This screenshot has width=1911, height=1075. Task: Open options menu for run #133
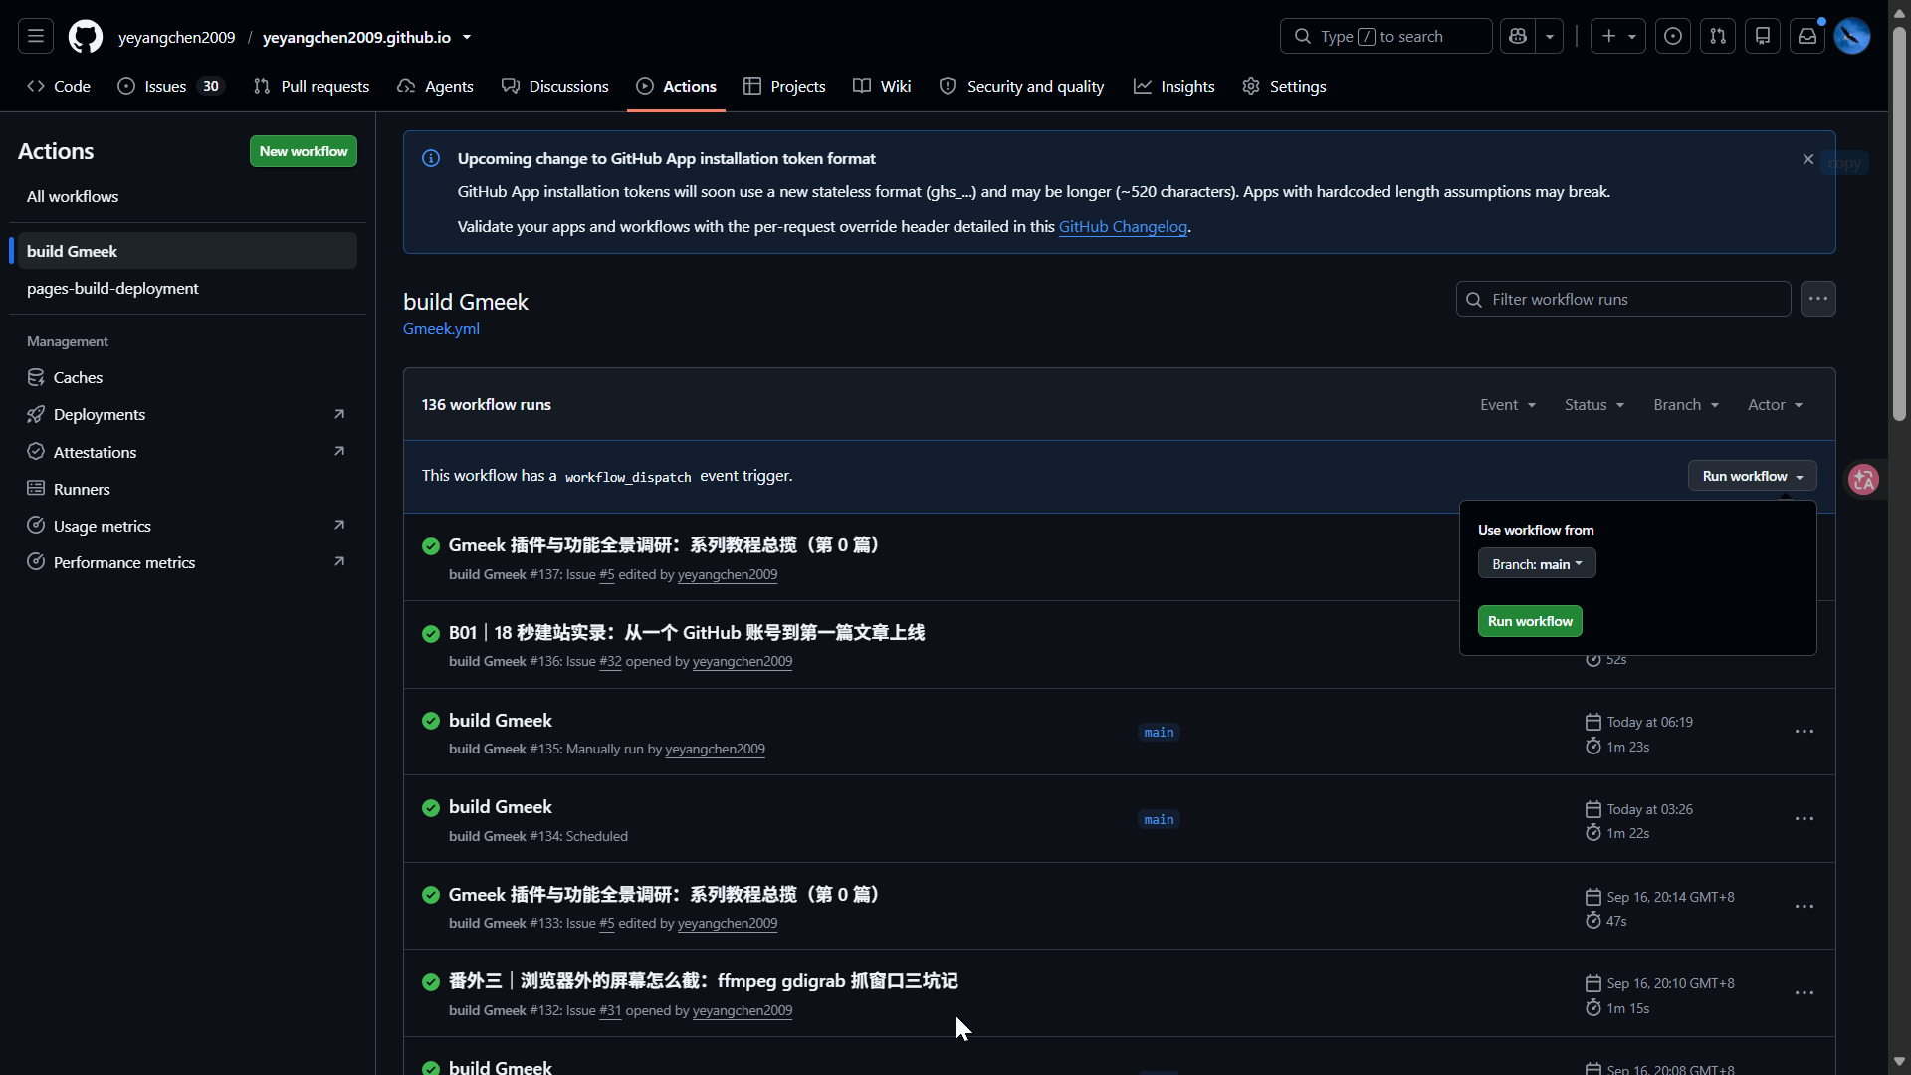click(1805, 908)
